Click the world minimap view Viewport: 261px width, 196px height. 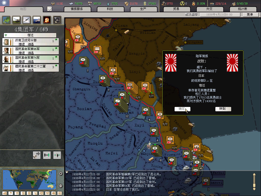pyautogui.click(x=30, y=180)
